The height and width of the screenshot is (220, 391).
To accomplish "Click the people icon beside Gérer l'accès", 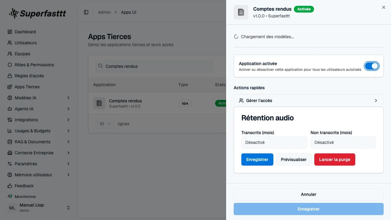I will tap(241, 101).
